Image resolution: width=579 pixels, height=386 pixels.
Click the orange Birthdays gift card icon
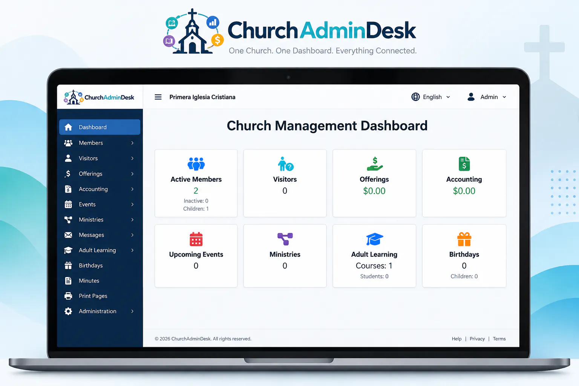(x=464, y=239)
